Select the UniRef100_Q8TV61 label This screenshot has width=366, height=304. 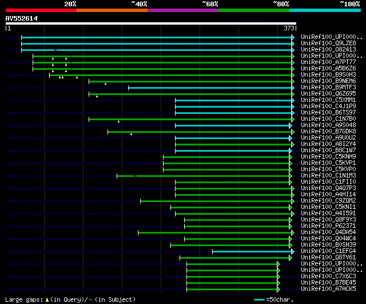328,258
